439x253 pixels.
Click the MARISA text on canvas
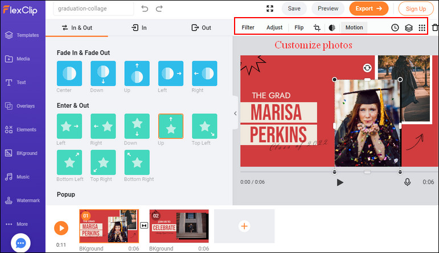coord(276,112)
